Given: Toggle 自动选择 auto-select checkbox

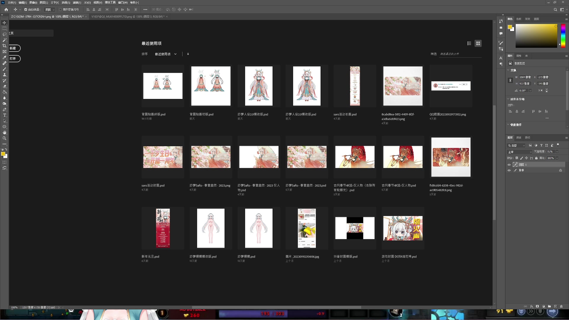Looking at the screenshot, I should [x=26, y=9].
